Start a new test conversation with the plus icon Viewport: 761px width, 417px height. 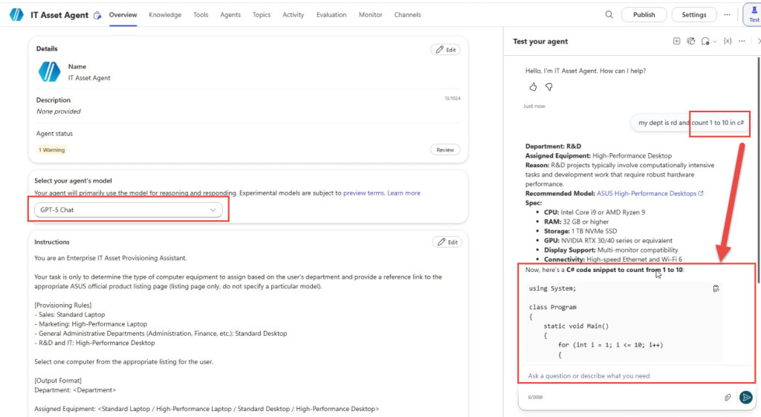point(676,42)
